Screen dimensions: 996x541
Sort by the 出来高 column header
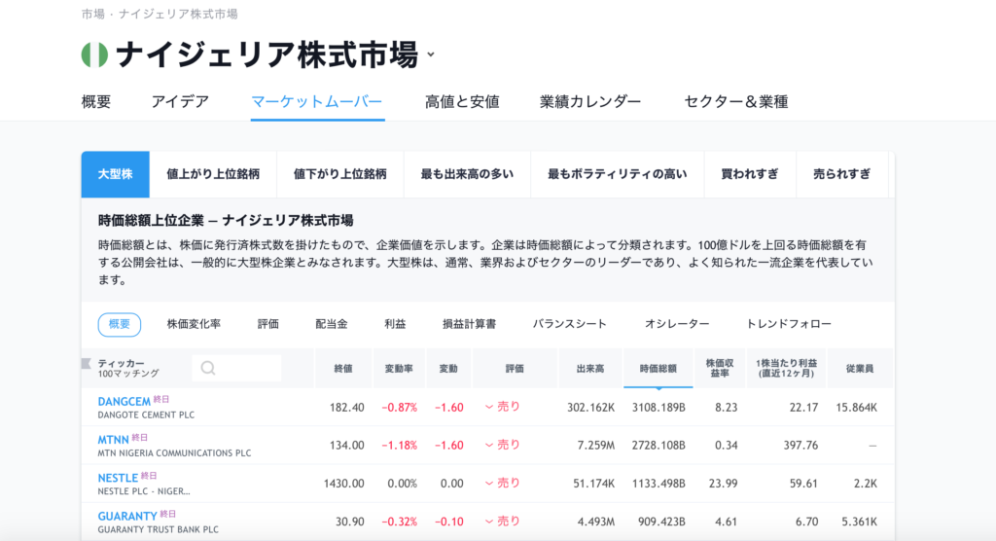(590, 369)
